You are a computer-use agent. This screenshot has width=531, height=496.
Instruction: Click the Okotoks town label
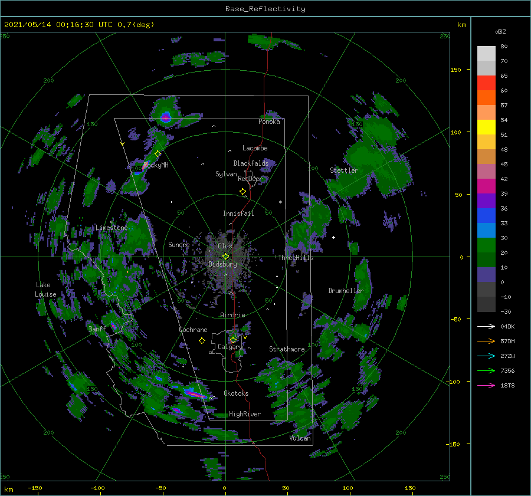[236, 393]
